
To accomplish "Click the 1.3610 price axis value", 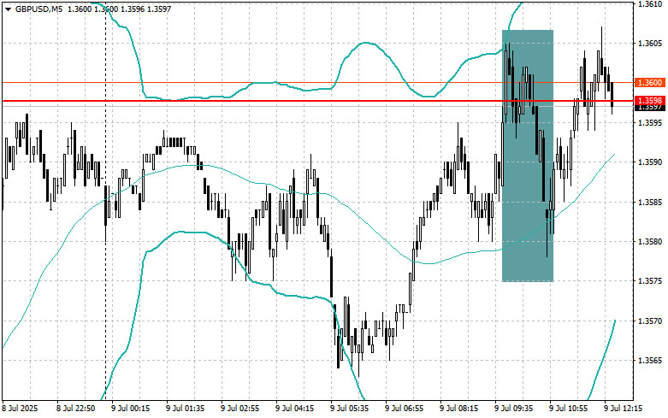I will pos(650,3).
